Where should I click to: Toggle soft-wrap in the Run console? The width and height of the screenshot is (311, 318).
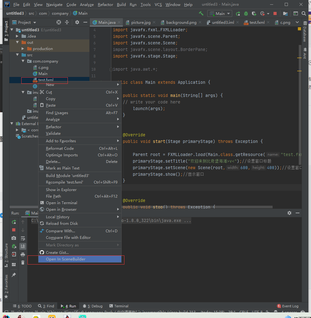[x=23, y=238]
